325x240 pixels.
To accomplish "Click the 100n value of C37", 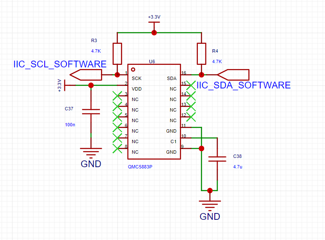I will [x=70, y=125].
